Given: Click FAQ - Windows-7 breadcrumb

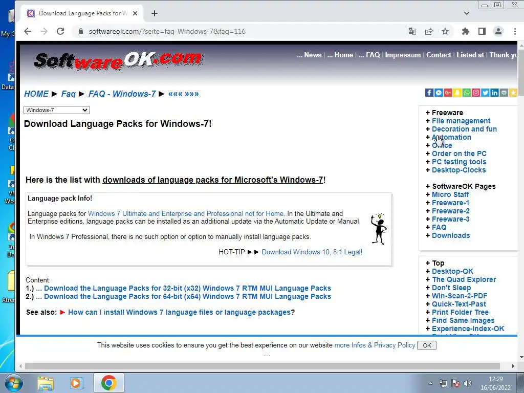Looking at the screenshot, I should click(122, 94).
